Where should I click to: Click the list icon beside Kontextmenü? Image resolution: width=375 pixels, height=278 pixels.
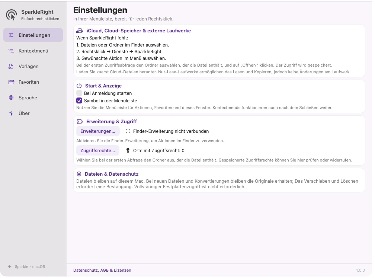[11, 51]
